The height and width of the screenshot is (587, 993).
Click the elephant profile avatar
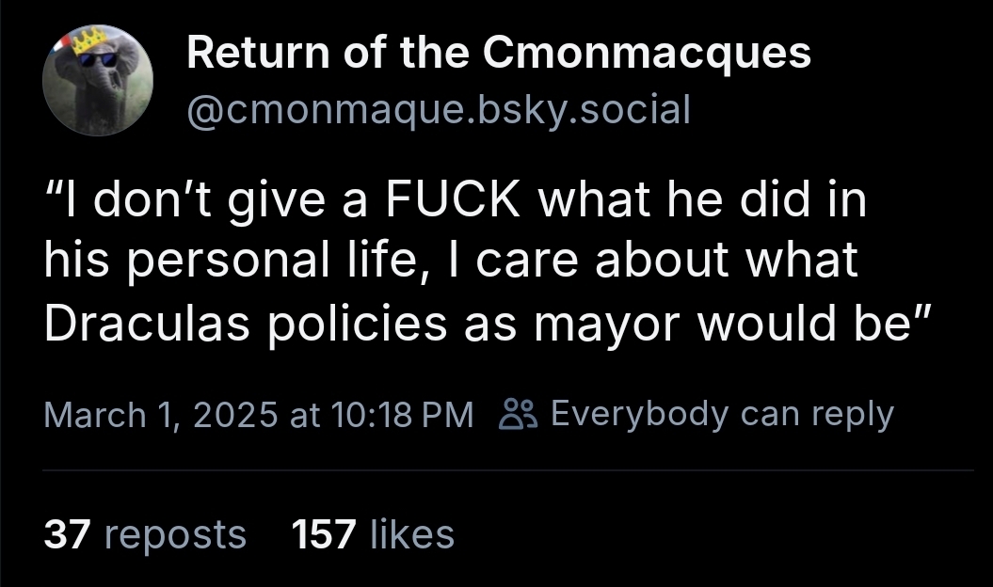97,82
